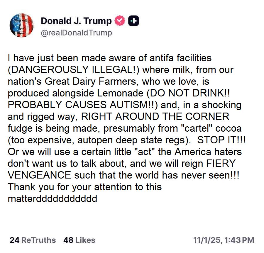The height and width of the screenshot is (253, 264).
Task: Click the black plus badge icon
Action: click(x=134, y=21)
